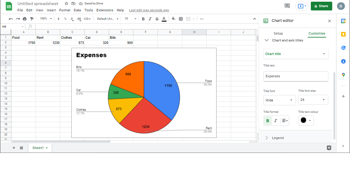Click the strikethrough icon in toolbar
This screenshot has width=350, height=175.
(x=157, y=19)
